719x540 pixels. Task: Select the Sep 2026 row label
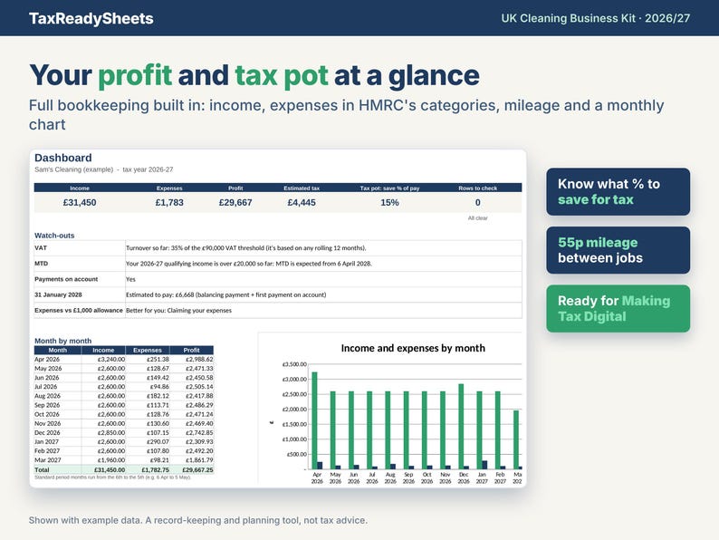coord(47,405)
